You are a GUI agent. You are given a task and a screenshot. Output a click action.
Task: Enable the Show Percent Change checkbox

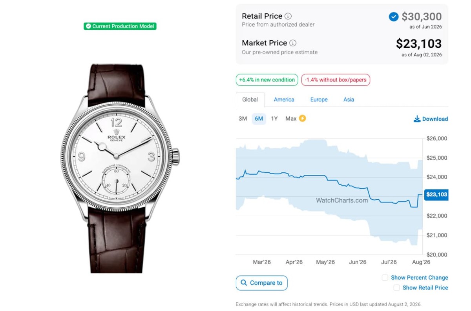click(x=385, y=277)
